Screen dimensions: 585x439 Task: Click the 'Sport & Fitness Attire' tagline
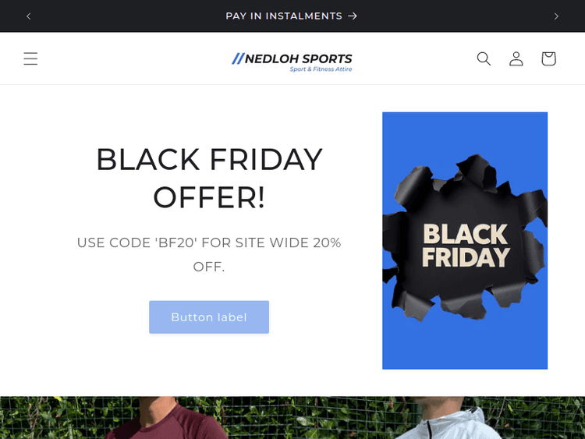(x=321, y=69)
